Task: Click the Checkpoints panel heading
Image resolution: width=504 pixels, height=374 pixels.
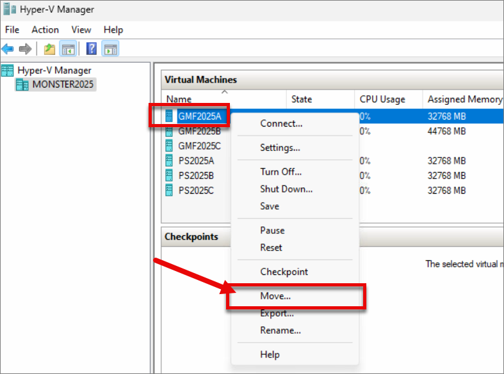Action: pos(191,237)
